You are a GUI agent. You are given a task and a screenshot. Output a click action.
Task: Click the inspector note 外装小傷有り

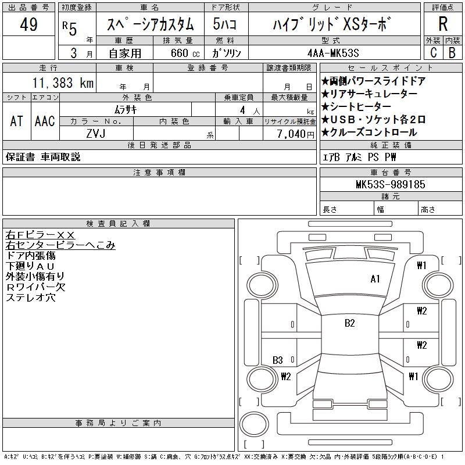35,277
